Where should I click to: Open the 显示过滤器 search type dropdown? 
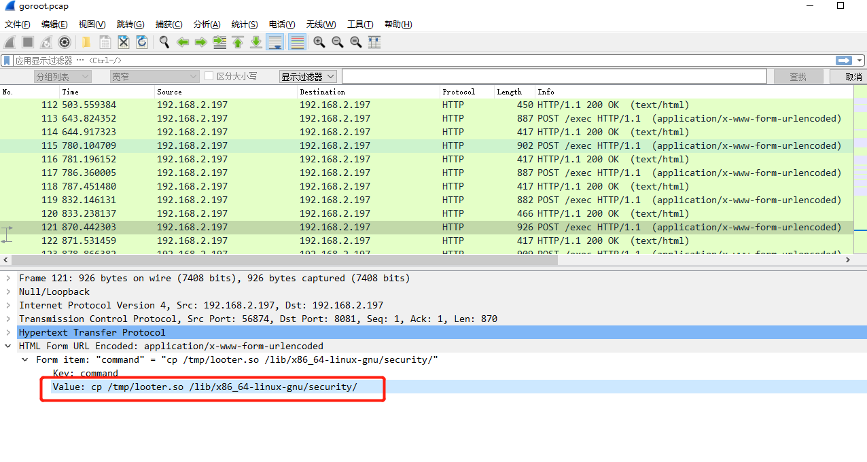coord(308,77)
